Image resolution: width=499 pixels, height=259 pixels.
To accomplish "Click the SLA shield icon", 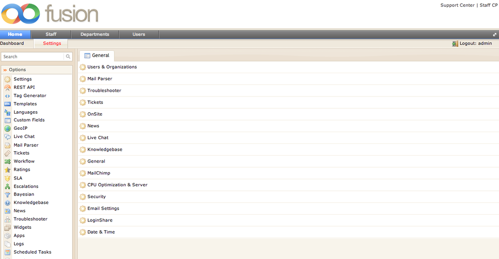I will coord(7,178).
